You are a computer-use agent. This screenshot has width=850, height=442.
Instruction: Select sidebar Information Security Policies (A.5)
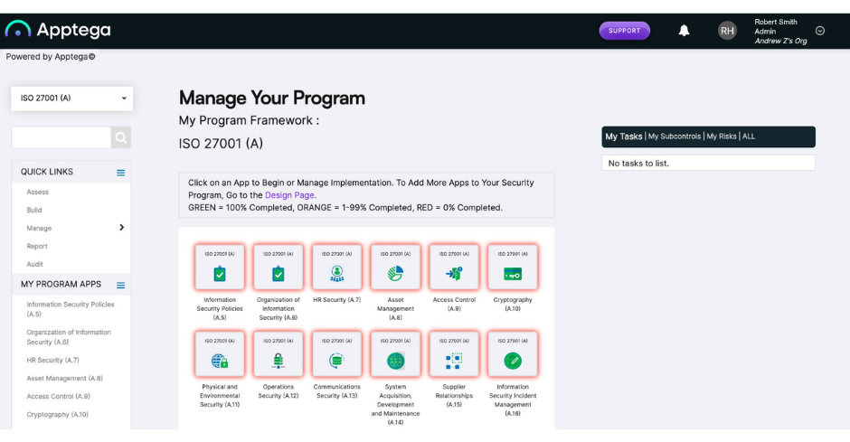[71, 309]
